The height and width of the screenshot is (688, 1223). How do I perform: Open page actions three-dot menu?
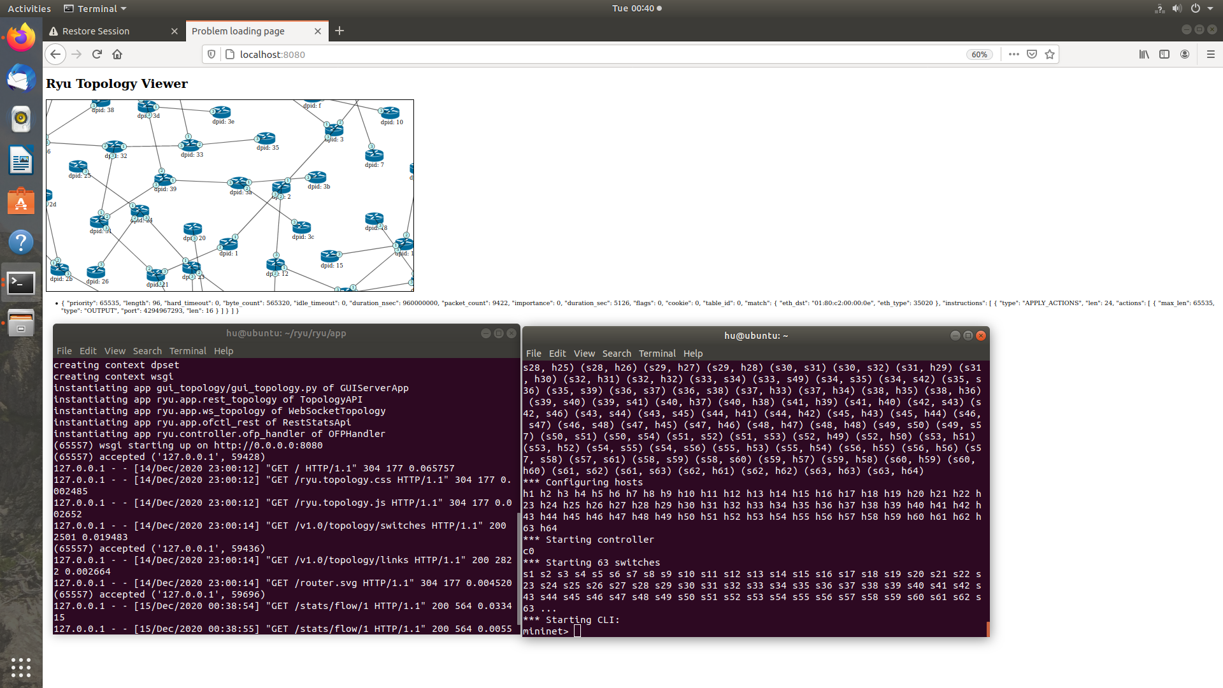(1014, 54)
